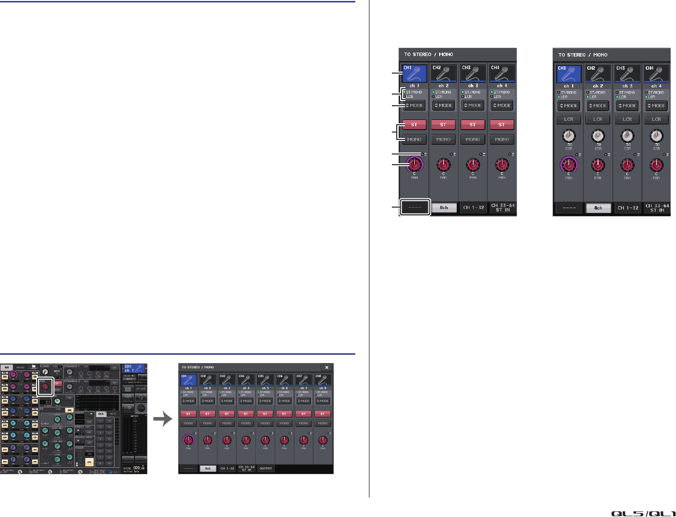Screen dimensions: 676x517
Task: Click the CH1 channel icon in overview screen
Action: [x=134, y=368]
